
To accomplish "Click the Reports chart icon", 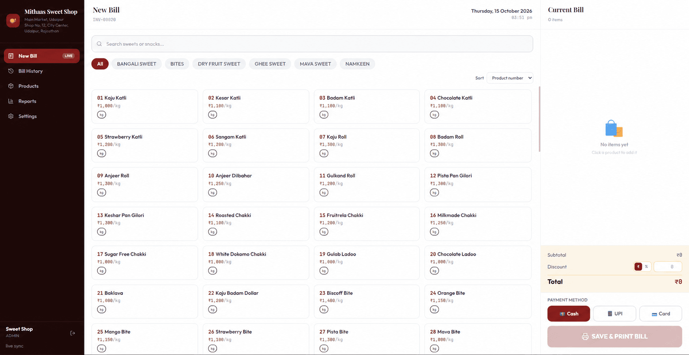I will (11, 101).
